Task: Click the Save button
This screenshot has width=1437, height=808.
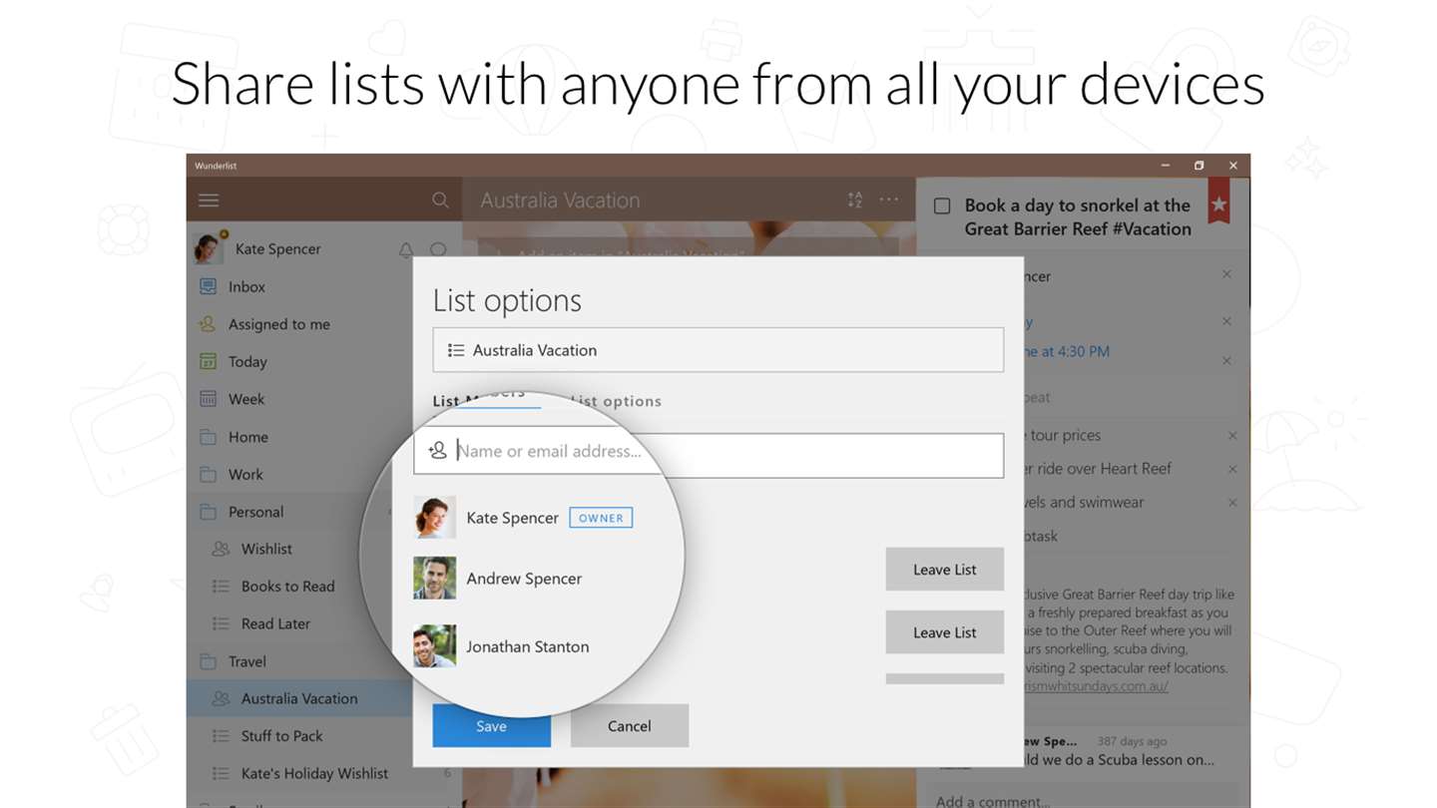Action: click(491, 726)
